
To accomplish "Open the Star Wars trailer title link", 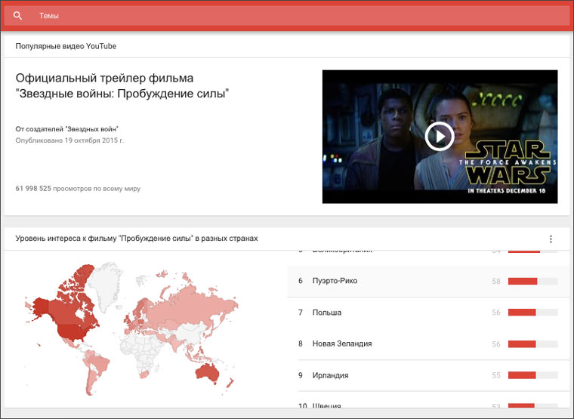I will point(122,85).
